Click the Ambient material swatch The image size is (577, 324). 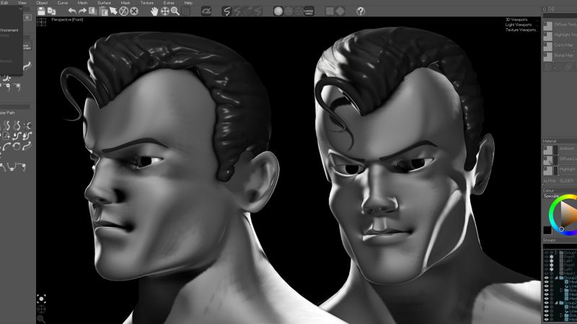548,150
